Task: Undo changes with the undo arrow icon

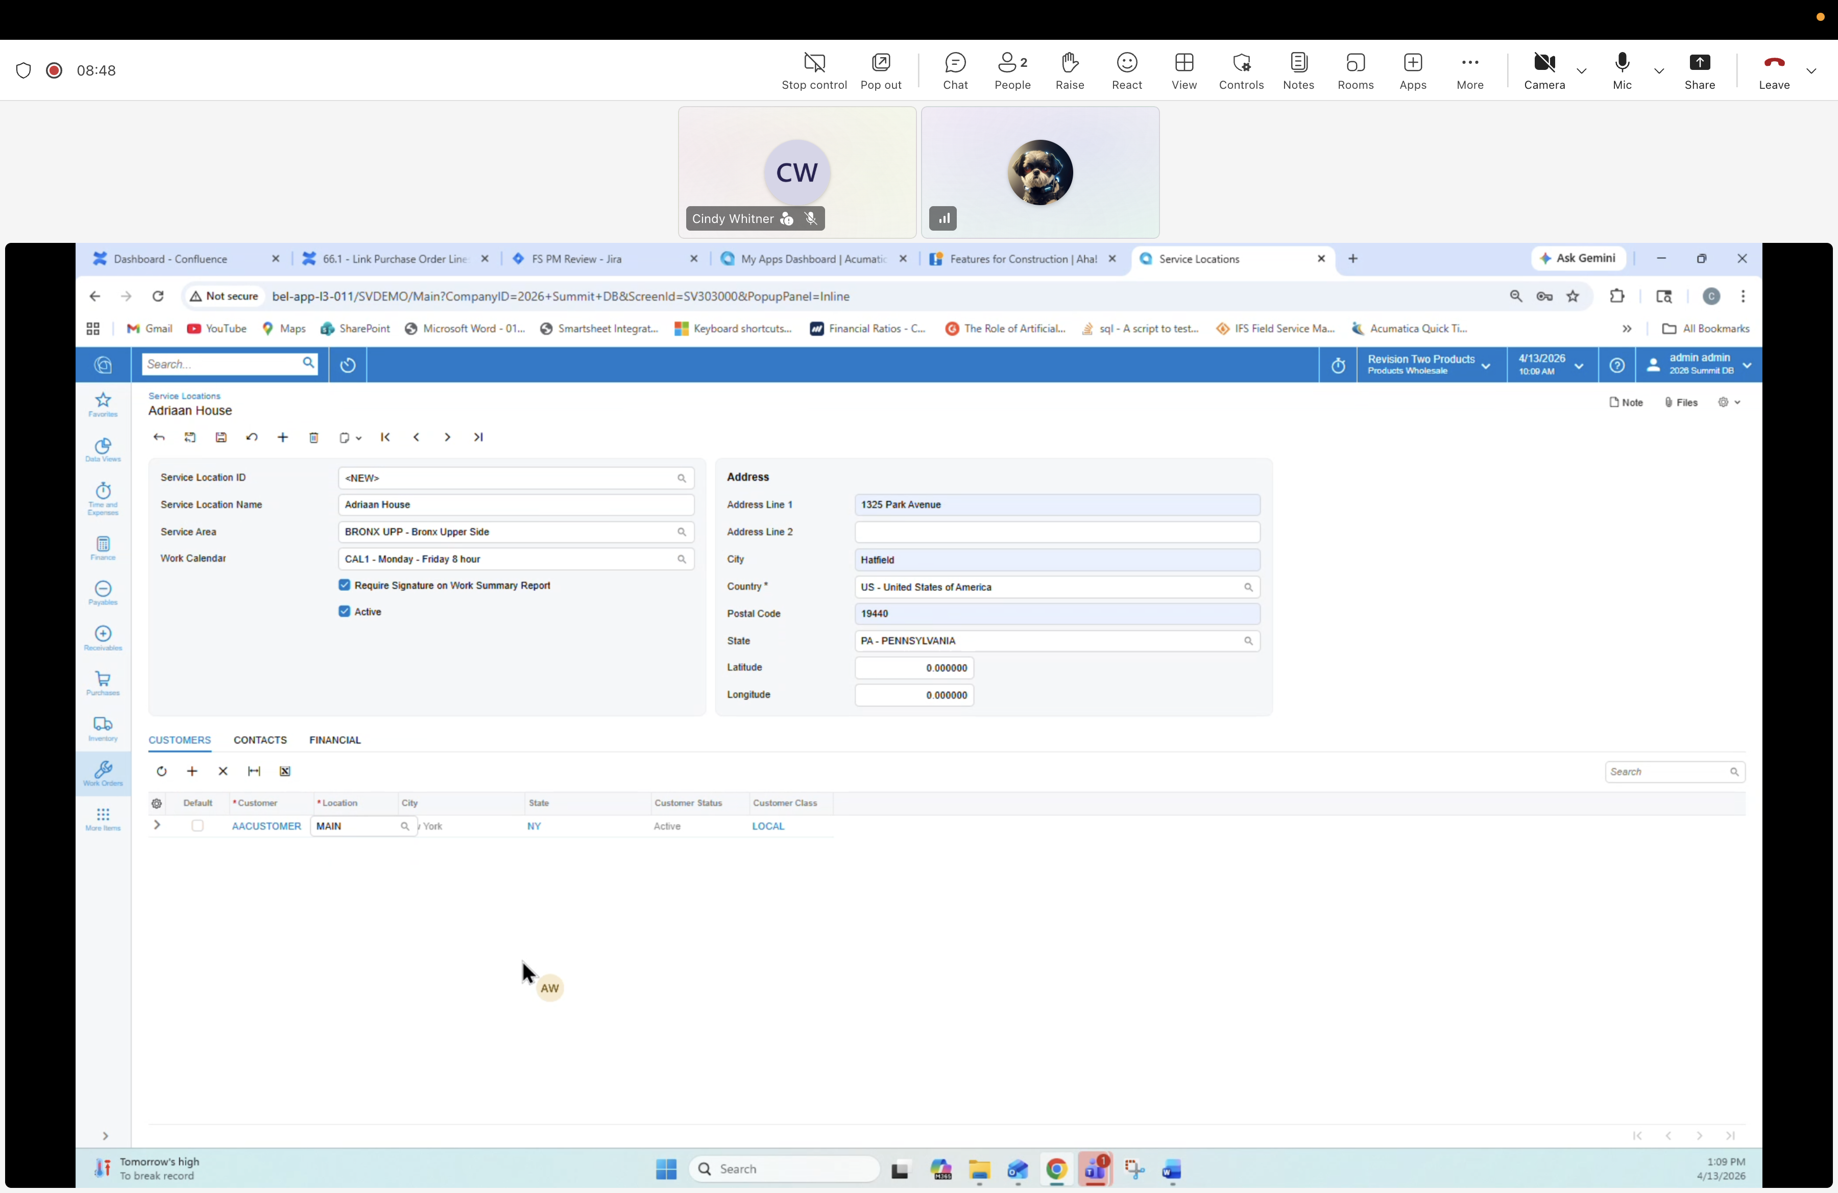Action: pos(253,437)
